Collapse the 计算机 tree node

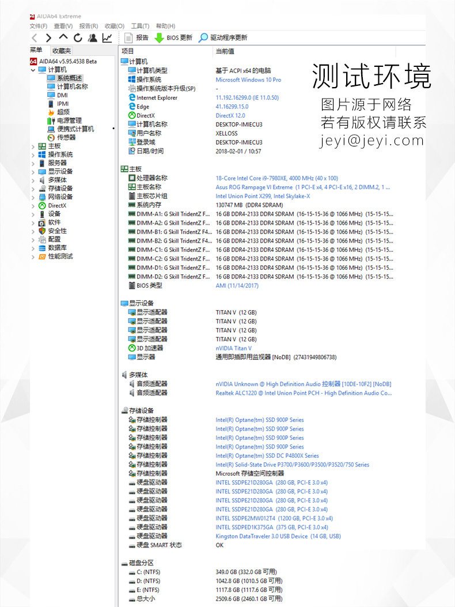point(33,70)
